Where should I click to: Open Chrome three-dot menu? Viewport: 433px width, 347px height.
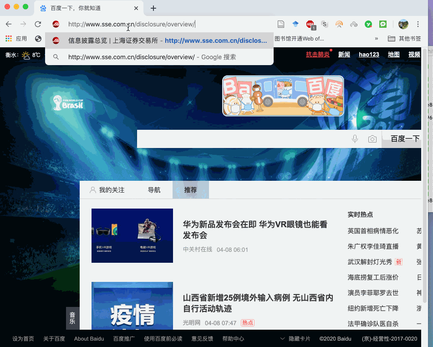418,24
